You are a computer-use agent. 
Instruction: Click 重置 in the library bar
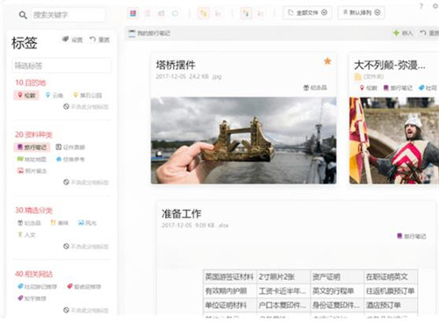click(x=429, y=33)
